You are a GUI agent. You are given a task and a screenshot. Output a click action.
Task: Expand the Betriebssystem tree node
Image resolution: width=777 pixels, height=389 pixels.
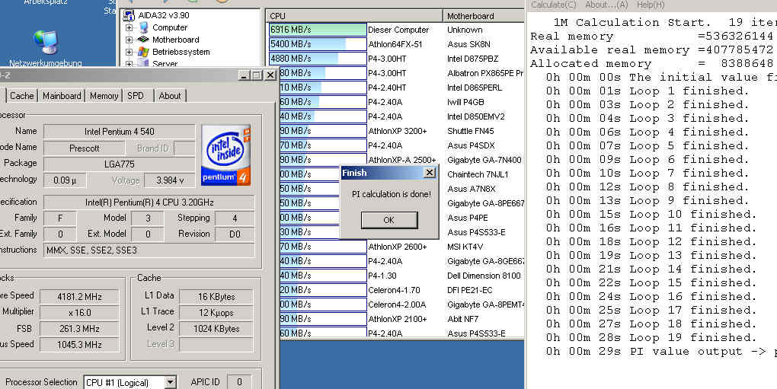[129, 52]
